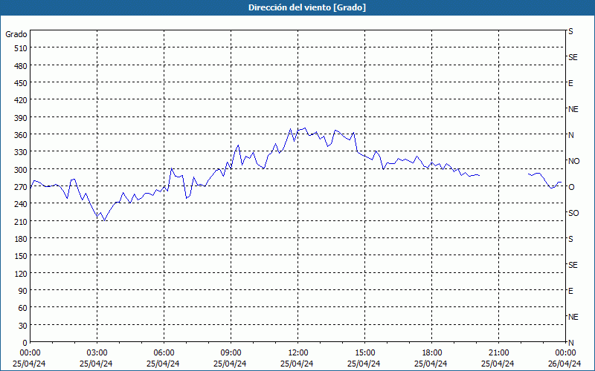Click the 510 degree axis value
This screenshot has height=371, width=595.
tap(21, 48)
